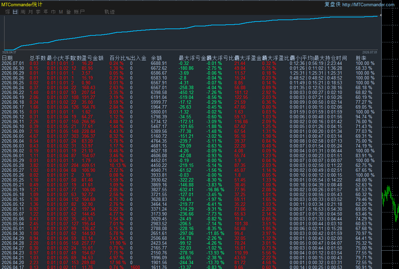This screenshot has height=269, width=399.
Task: Click max floating loss -632.41
Action: tap(186, 190)
